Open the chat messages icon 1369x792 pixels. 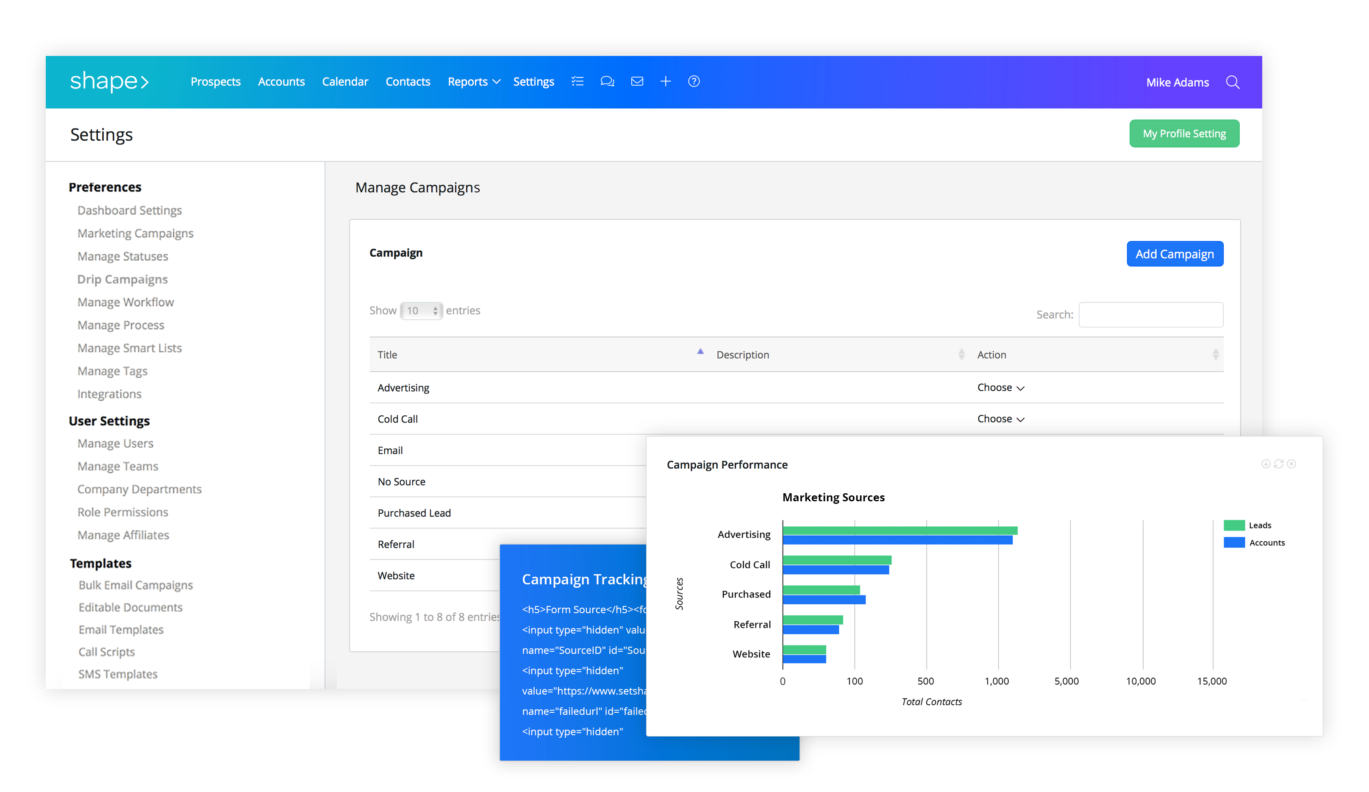(x=607, y=81)
